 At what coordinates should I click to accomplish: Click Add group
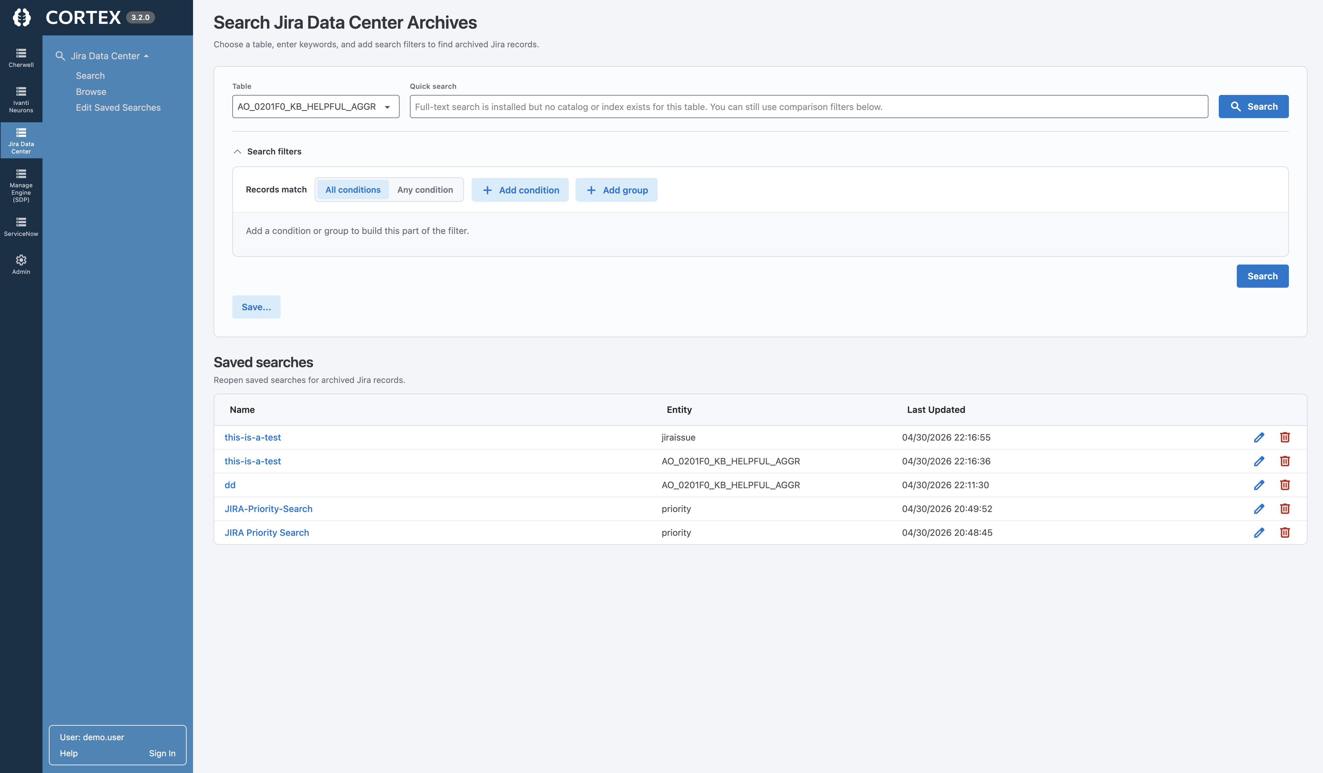616,190
